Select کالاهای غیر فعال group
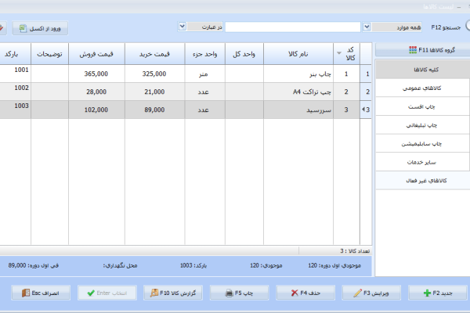The width and height of the screenshot is (470, 313). click(423, 181)
